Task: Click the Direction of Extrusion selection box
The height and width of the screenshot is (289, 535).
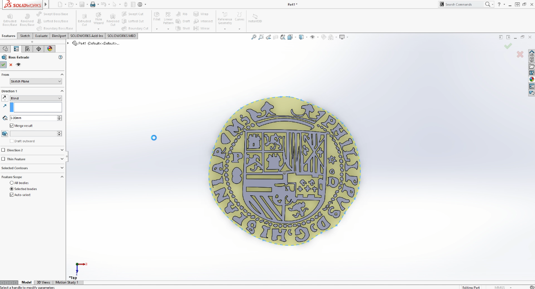Action: coord(38,107)
